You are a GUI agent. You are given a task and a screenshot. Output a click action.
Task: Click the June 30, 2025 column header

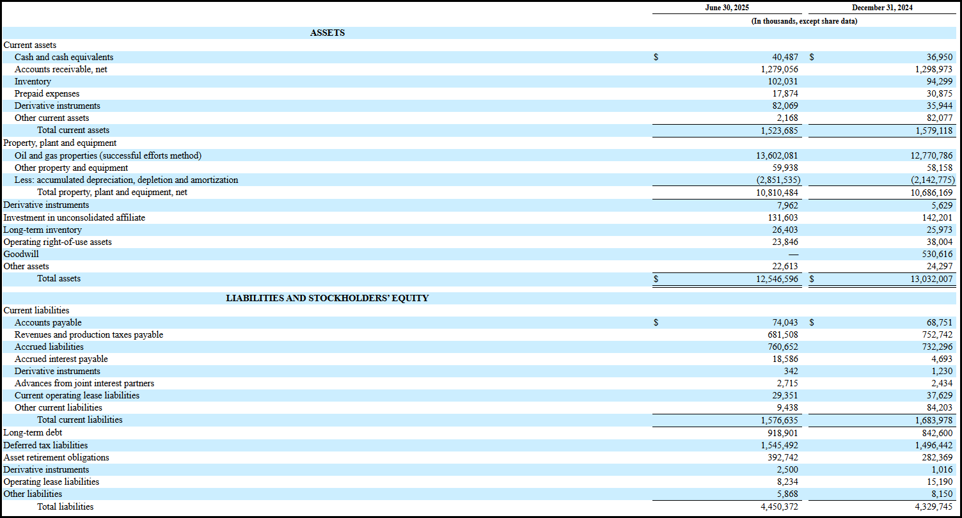(x=727, y=7)
